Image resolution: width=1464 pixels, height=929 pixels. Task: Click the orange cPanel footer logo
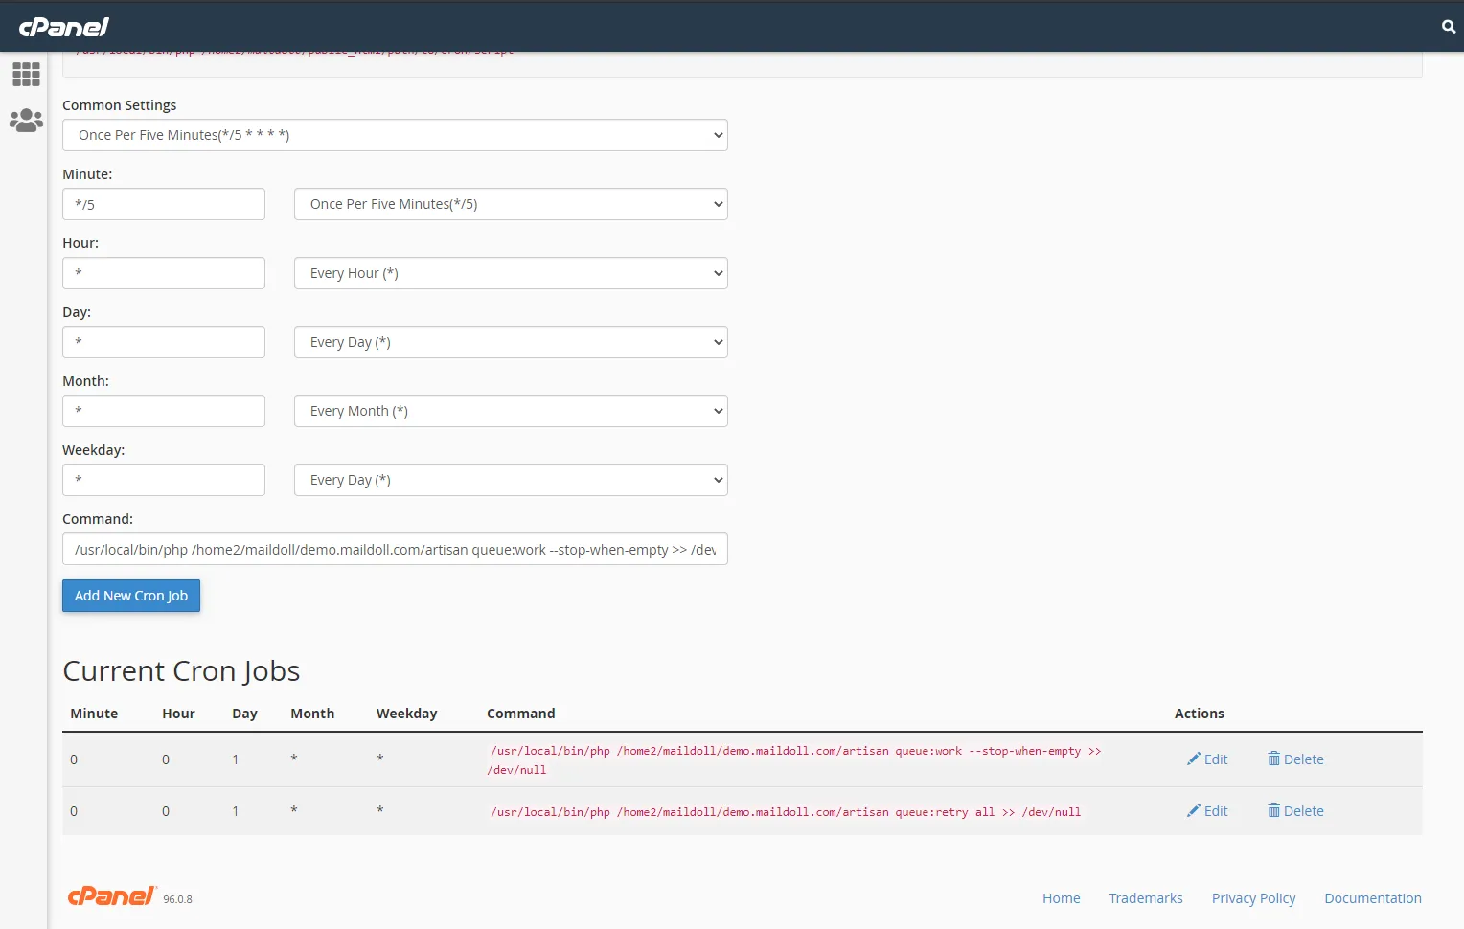coord(111,896)
